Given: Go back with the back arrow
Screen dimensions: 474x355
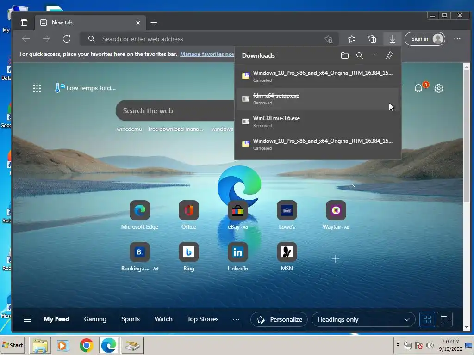Looking at the screenshot, I should pyautogui.click(x=26, y=39).
